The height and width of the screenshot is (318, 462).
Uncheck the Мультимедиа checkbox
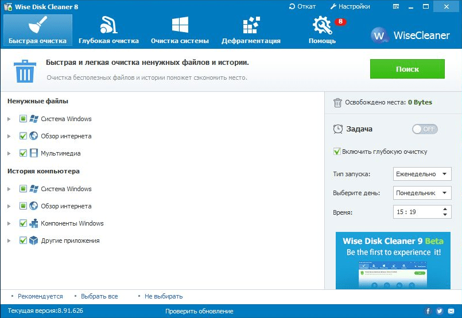coord(23,153)
